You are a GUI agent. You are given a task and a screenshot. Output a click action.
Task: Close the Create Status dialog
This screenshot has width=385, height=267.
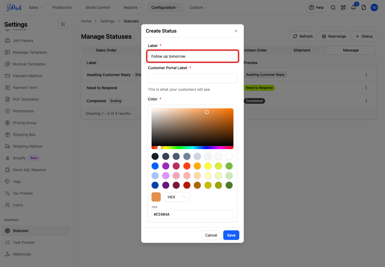click(236, 31)
